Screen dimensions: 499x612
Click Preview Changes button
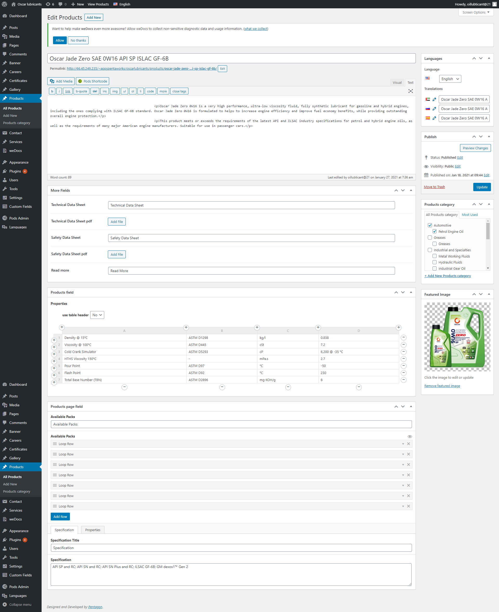[475, 148]
